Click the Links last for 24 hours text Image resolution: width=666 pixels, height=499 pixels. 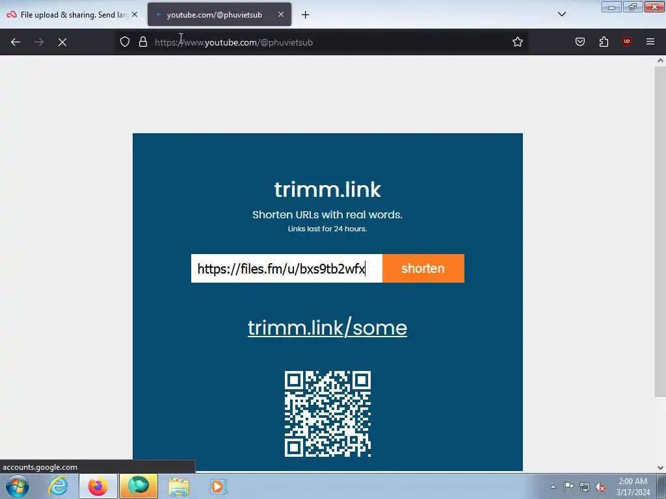[328, 229]
